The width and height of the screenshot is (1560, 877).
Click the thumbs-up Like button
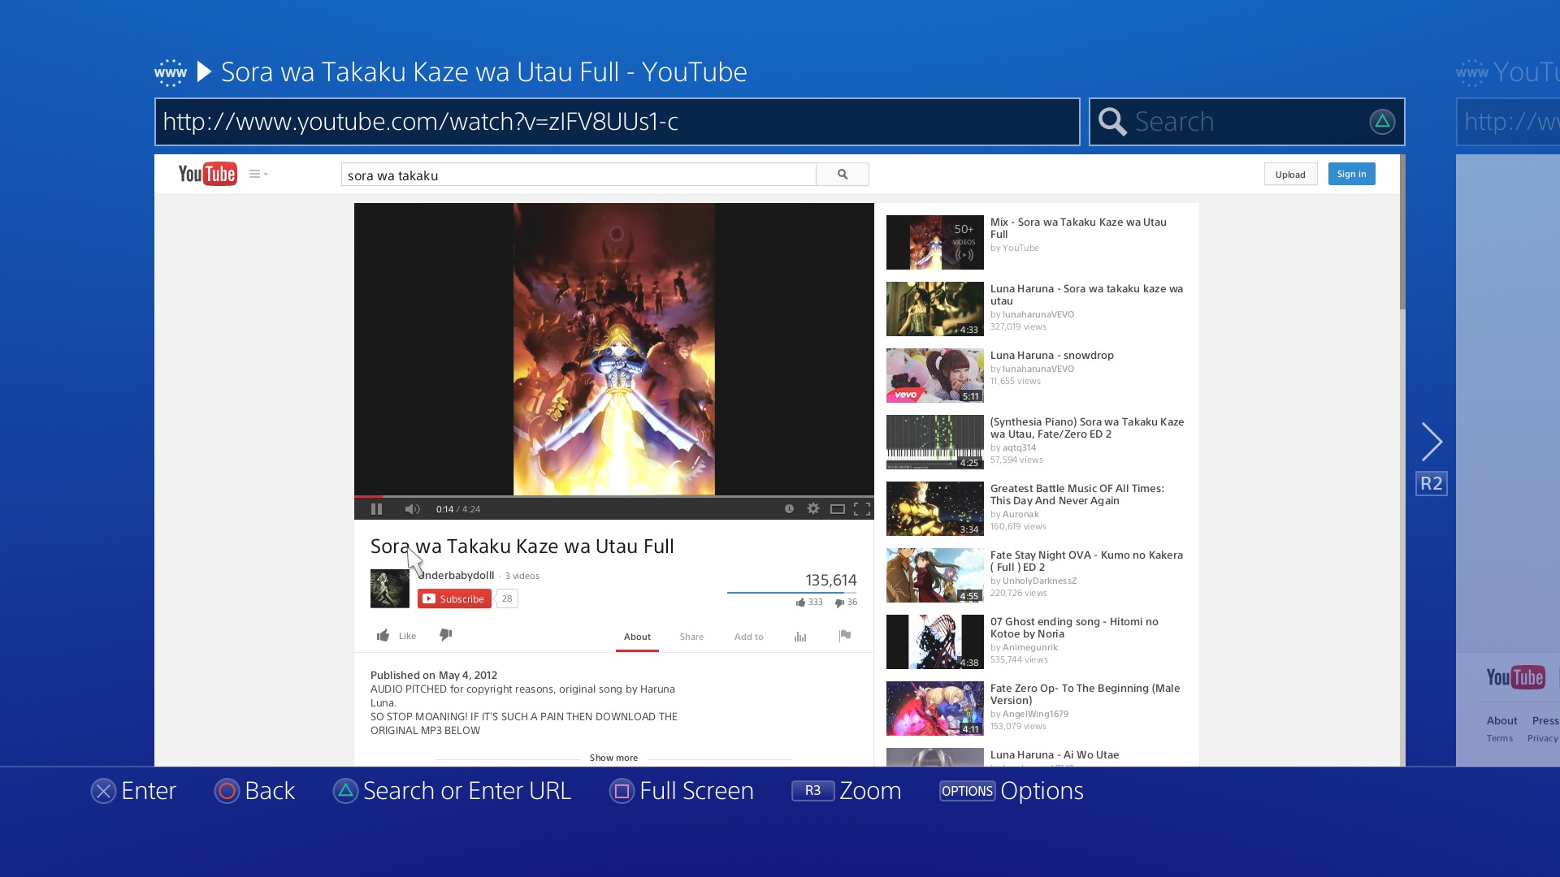pyautogui.click(x=396, y=636)
